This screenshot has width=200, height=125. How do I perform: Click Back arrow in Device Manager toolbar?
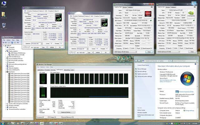(x=3, y=42)
